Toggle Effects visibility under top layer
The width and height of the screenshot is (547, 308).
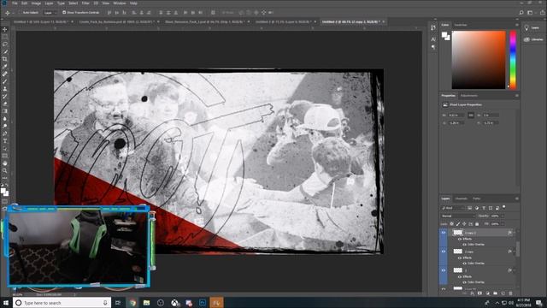pyautogui.click(x=460, y=239)
